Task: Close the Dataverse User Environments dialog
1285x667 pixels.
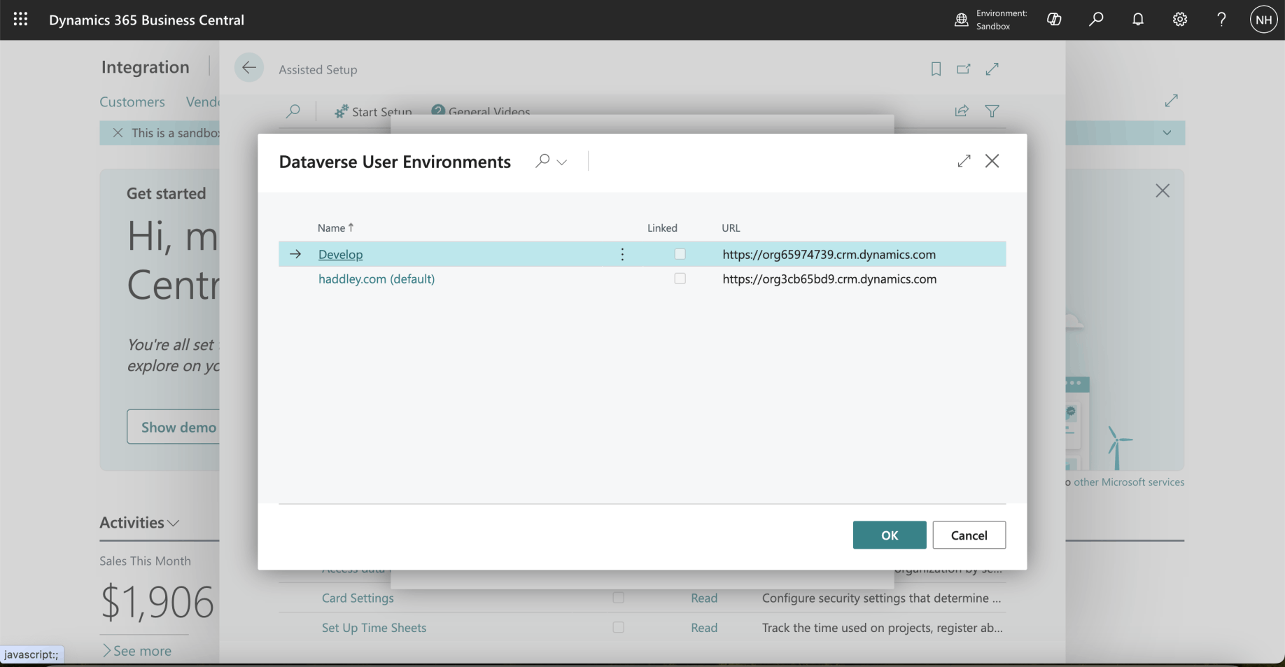Action: point(992,161)
